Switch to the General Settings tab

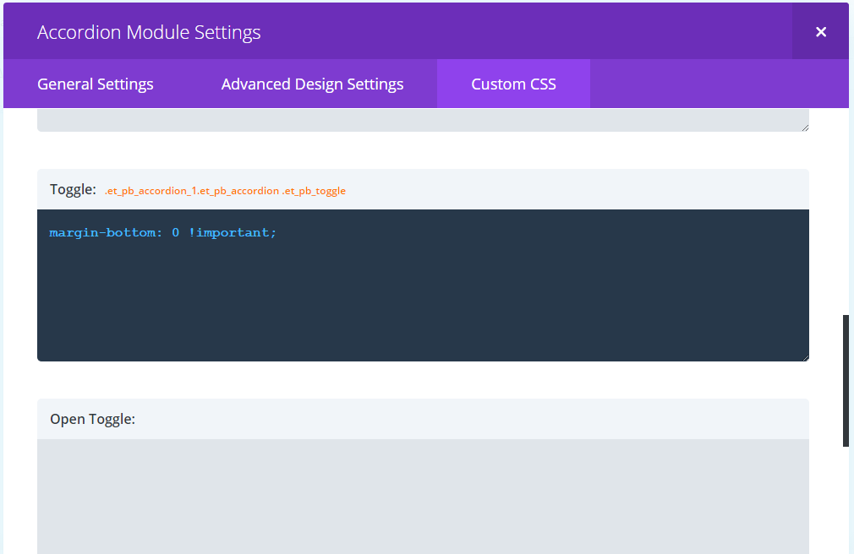tap(96, 84)
